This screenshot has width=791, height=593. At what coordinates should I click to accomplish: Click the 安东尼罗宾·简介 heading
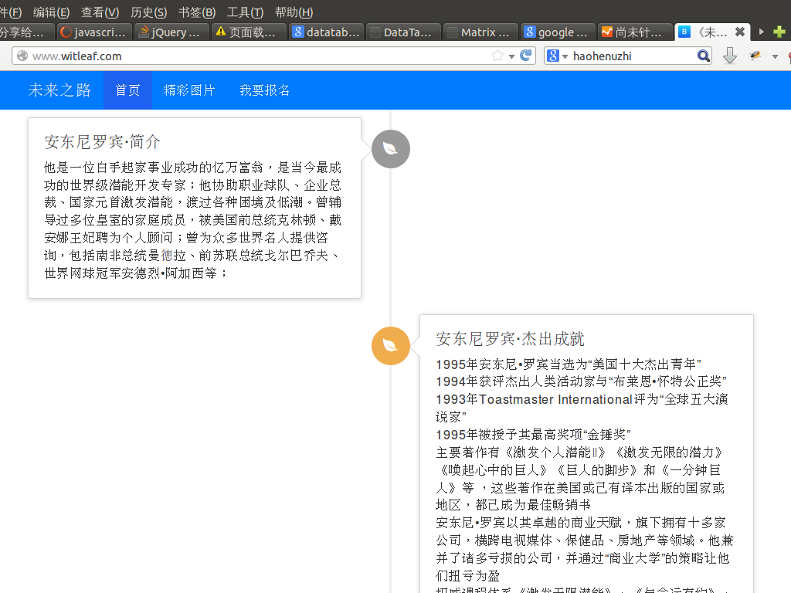(103, 142)
